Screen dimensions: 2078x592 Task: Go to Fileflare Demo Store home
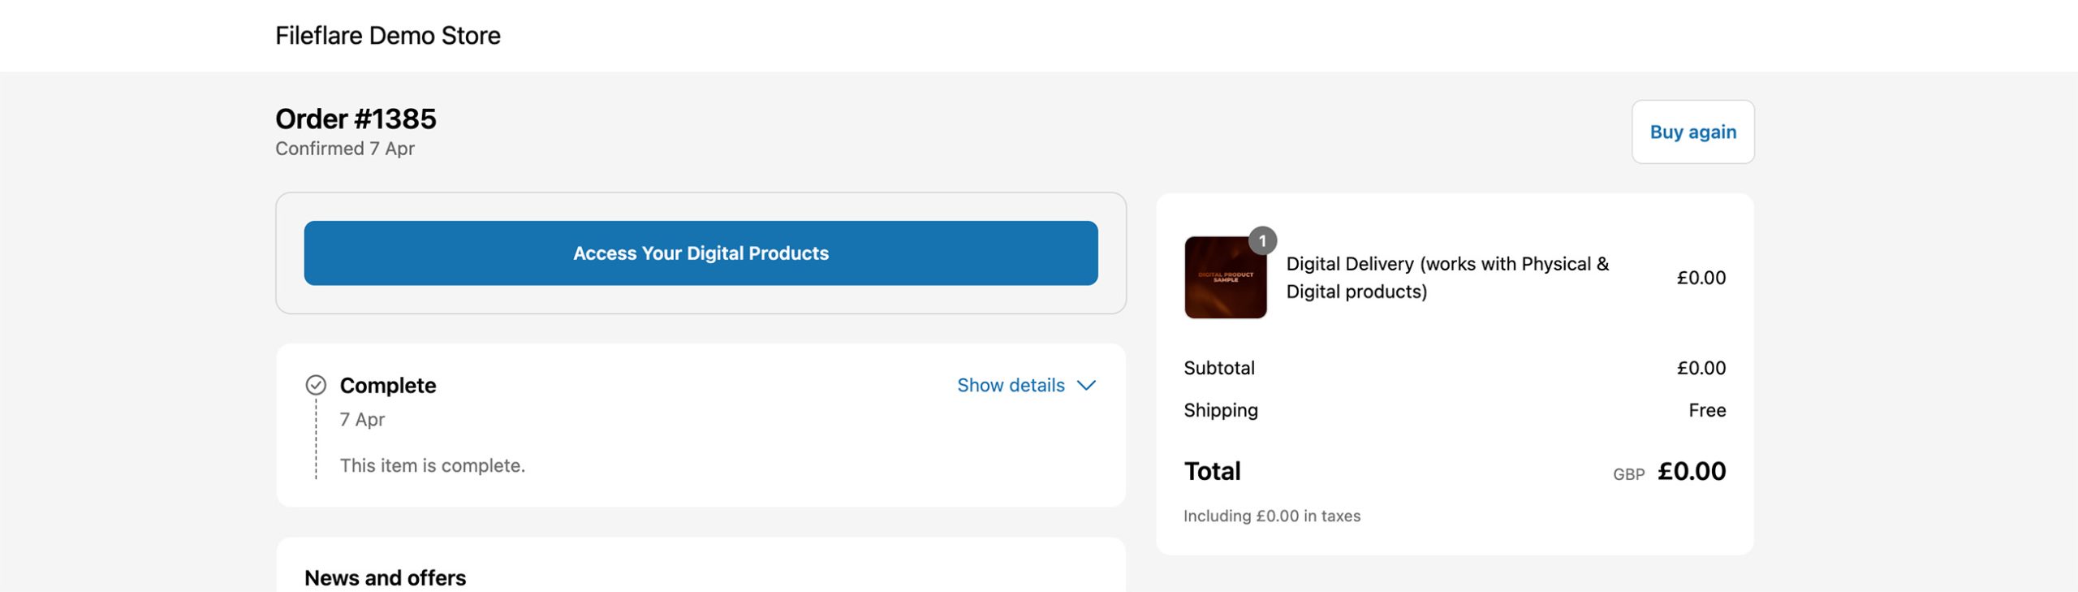pyautogui.click(x=387, y=36)
